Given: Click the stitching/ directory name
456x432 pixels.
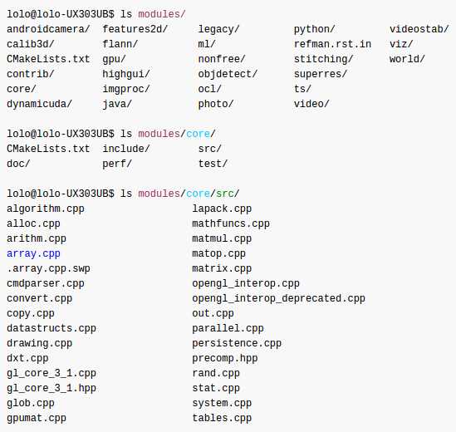Looking at the screenshot, I should pyautogui.click(x=323, y=59).
